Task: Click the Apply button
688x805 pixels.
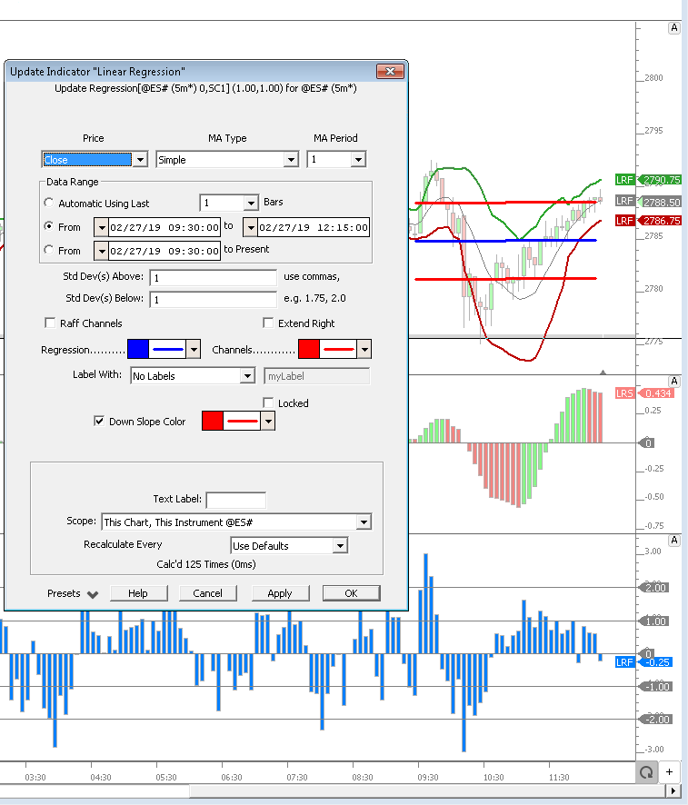Action: point(280,593)
